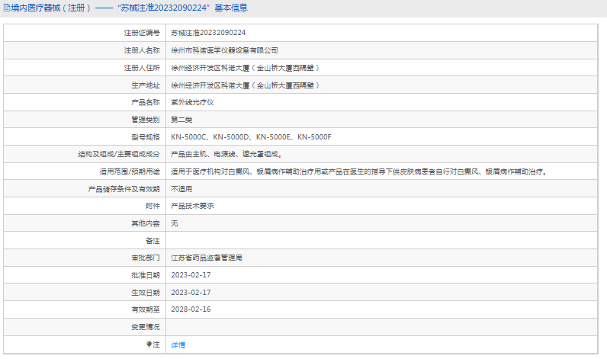Click the 产品储存条件及有效期 label
This screenshot has height=359, width=607.
(x=124, y=189)
